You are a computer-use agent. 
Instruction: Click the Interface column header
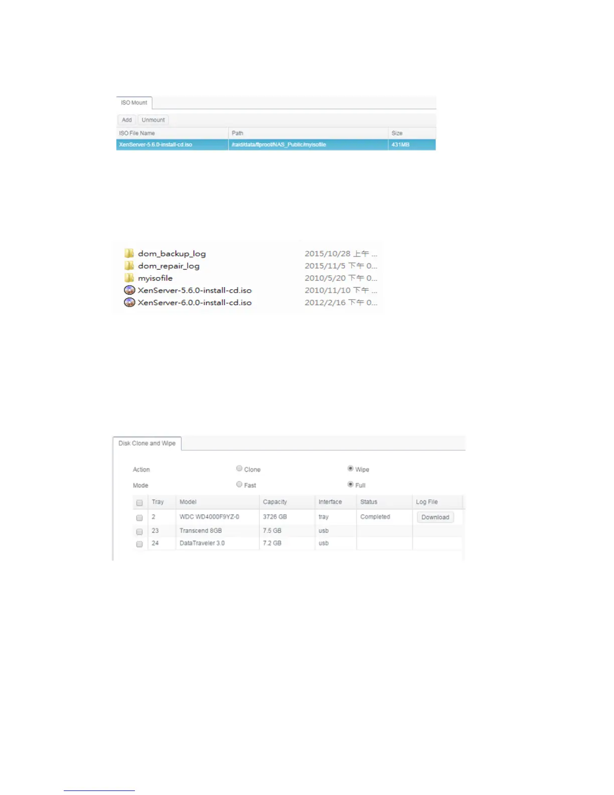(x=336, y=502)
